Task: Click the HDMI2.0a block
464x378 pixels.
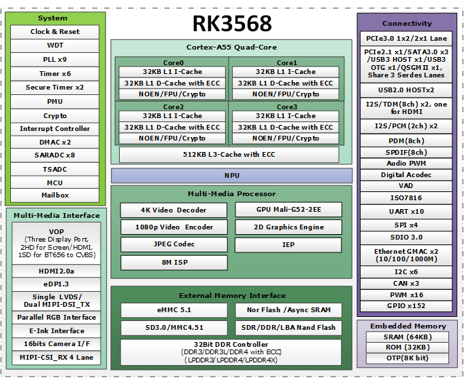Action: (55, 271)
